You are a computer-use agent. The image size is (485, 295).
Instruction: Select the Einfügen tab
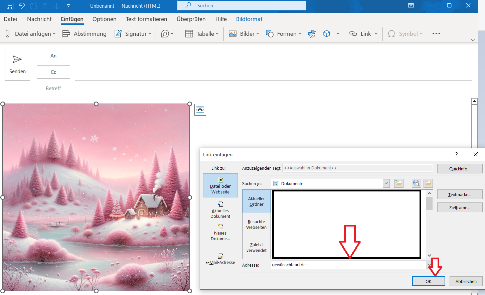coord(72,19)
